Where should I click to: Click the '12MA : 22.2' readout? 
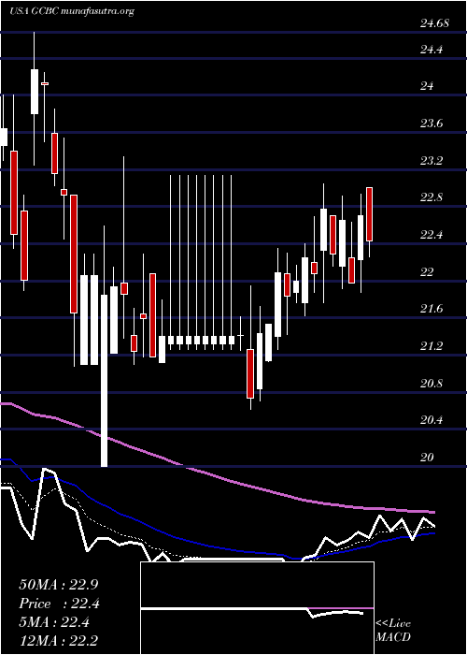pyautogui.click(x=59, y=641)
